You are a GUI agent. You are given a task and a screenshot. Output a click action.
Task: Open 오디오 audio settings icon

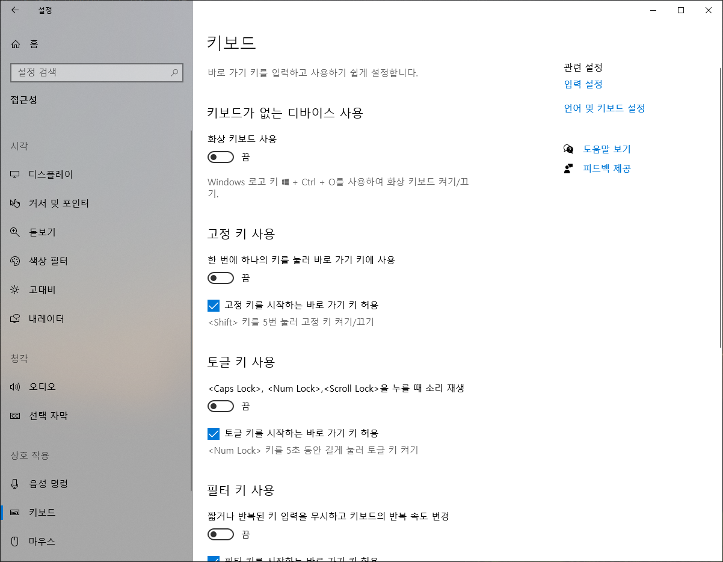(x=16, y=387)
